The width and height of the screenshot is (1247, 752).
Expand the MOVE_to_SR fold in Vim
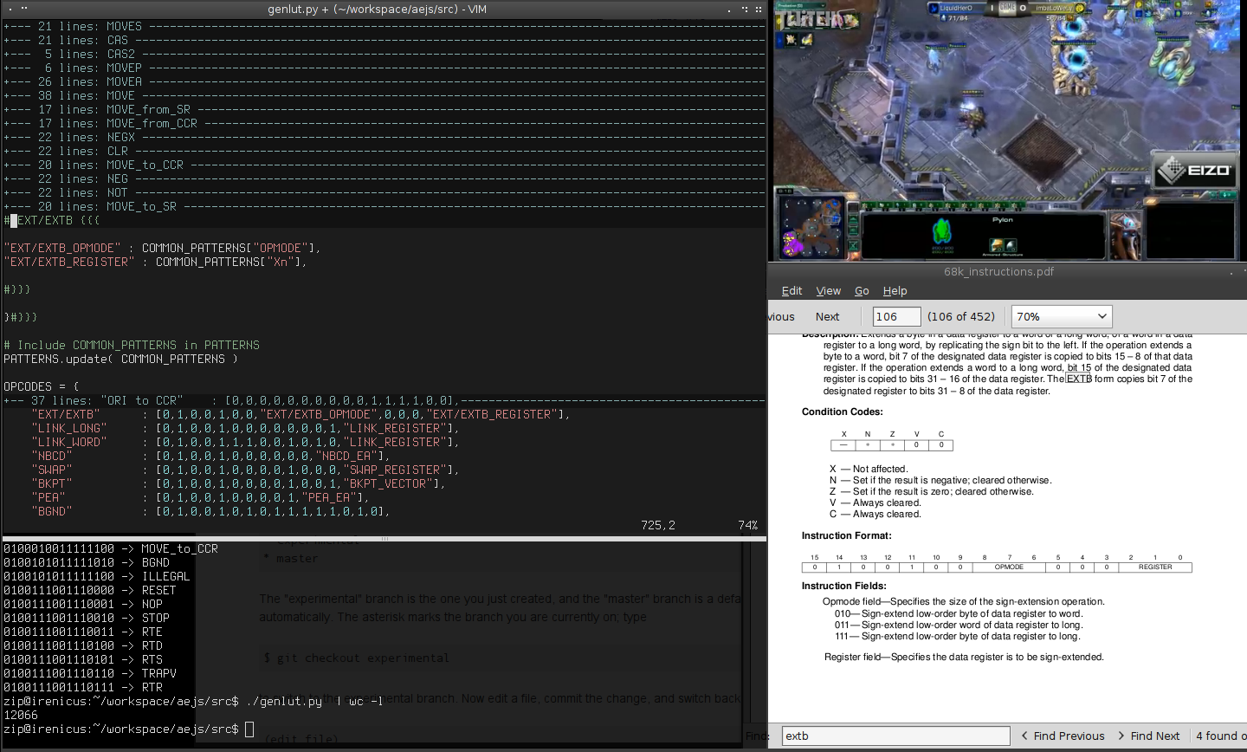[384, 206]
